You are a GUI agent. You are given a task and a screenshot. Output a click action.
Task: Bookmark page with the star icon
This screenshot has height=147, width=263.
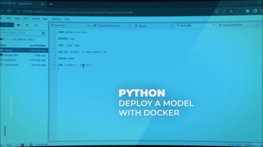231,11
